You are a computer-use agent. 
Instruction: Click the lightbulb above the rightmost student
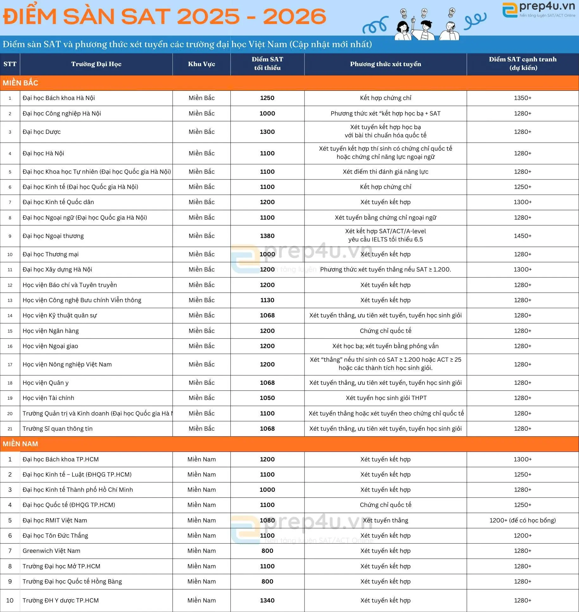[x=452, y=13]
